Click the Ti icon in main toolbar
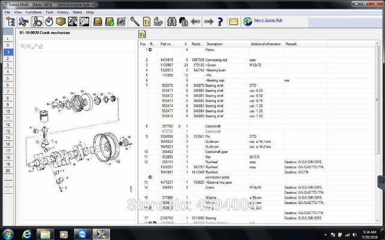 (x=147, y=22)
